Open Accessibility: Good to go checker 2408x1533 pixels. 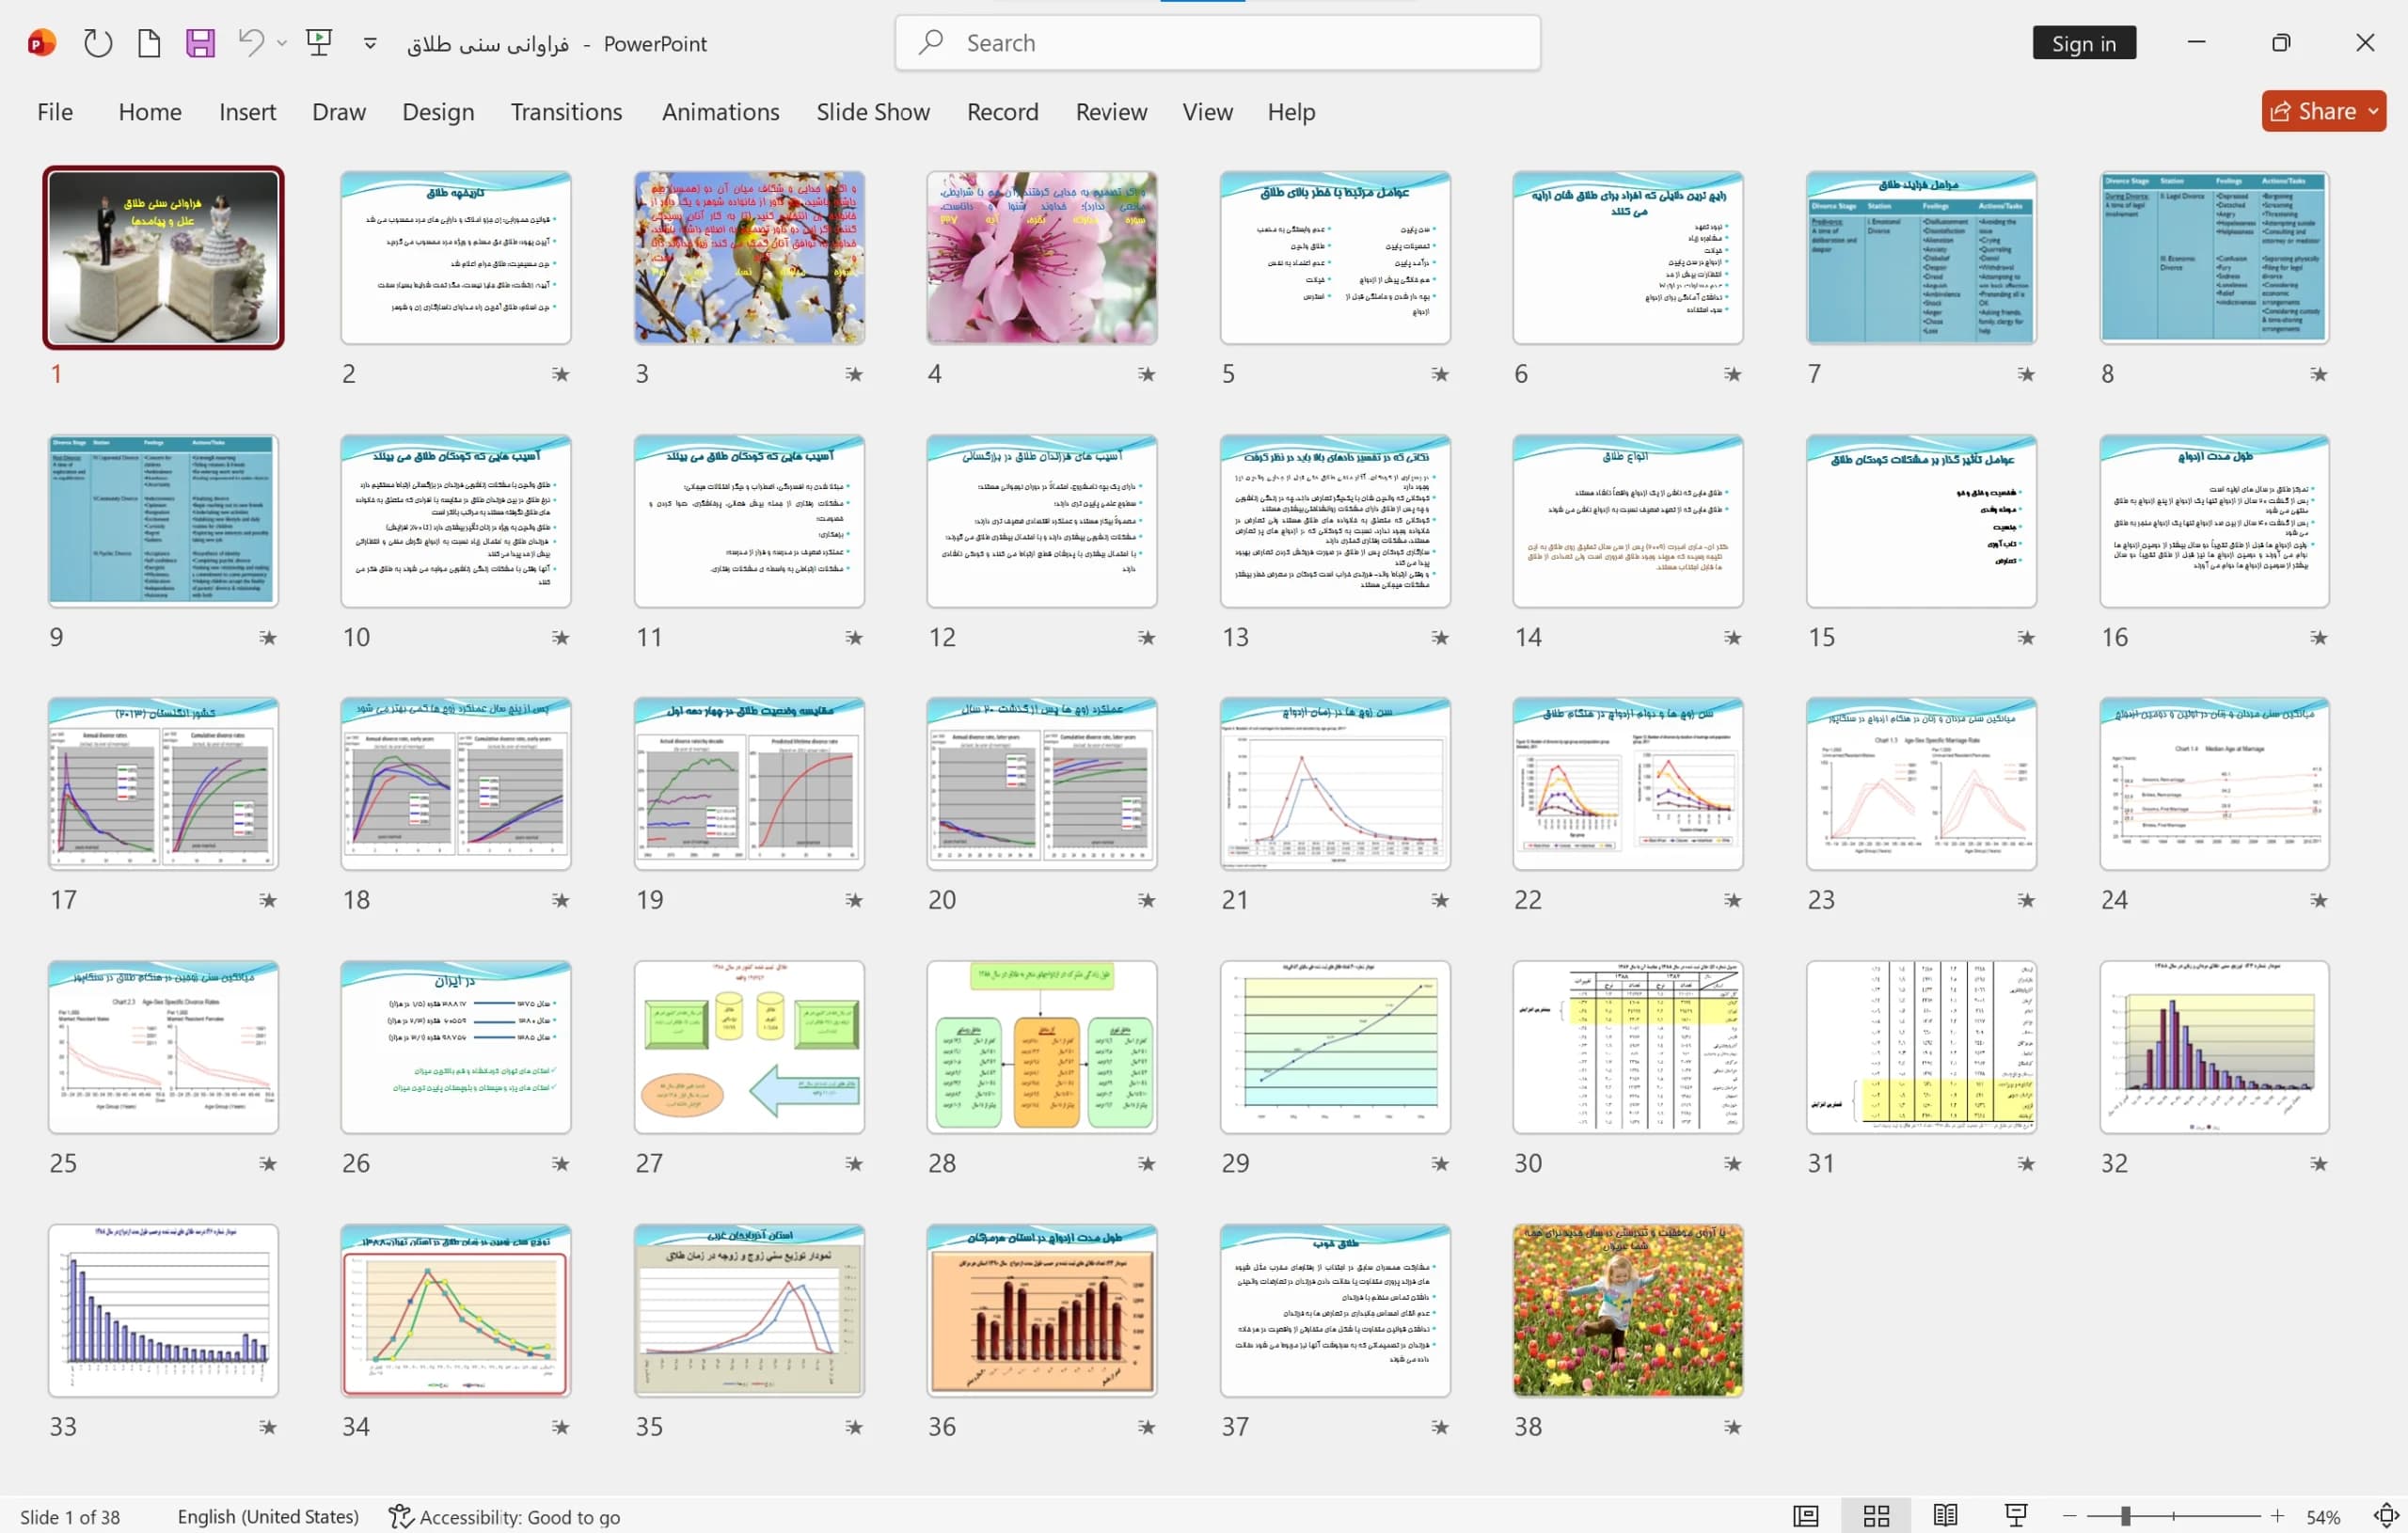coord(504,1516)
